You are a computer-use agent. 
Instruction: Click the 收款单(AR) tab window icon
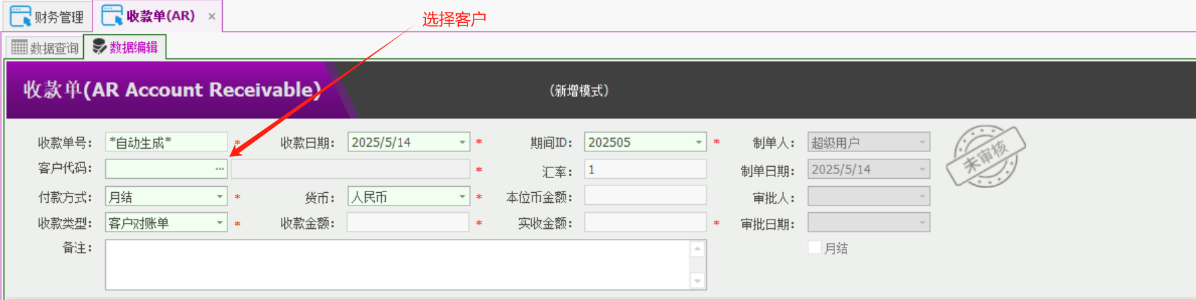point(112,15)
